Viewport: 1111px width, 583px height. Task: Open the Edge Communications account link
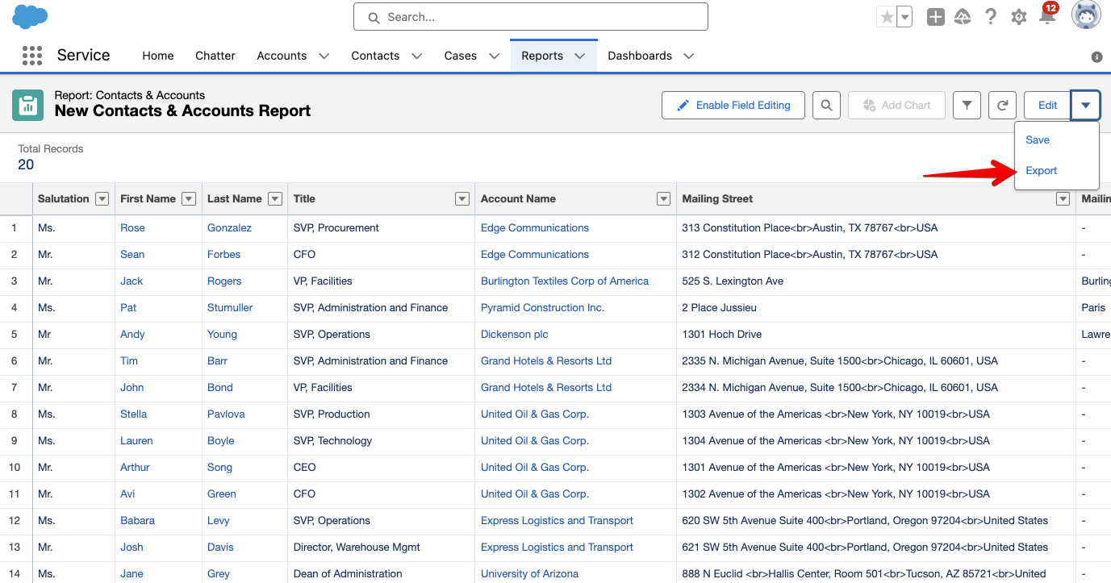535,227
